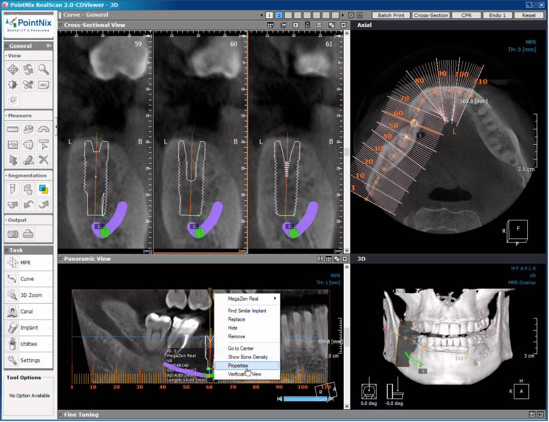Image resolution: width=549 pixels, height=422 pixels.
Task: Choose Show Bone Density in context menu
Action: point(247,357)
